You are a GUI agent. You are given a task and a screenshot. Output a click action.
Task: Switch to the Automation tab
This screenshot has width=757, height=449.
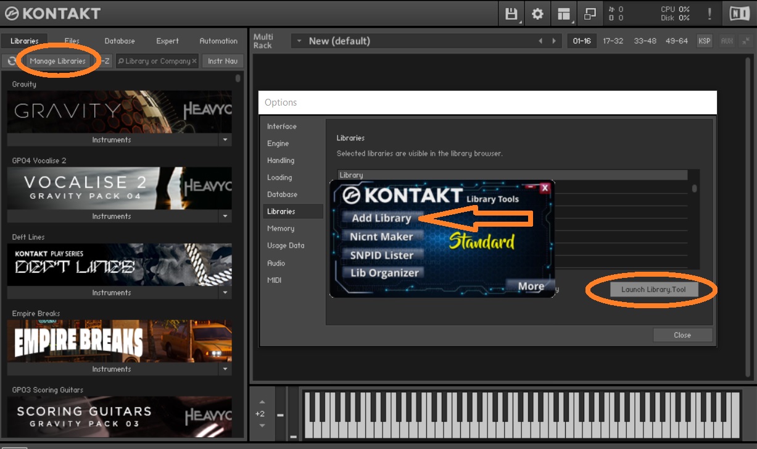(218, 41)
